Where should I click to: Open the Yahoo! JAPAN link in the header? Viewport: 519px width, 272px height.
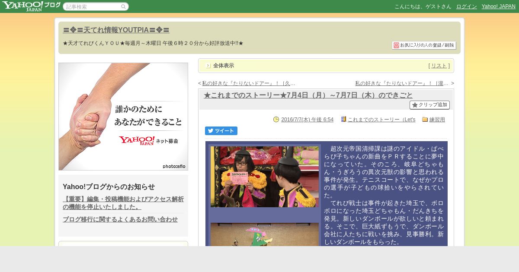click(498, 6)
